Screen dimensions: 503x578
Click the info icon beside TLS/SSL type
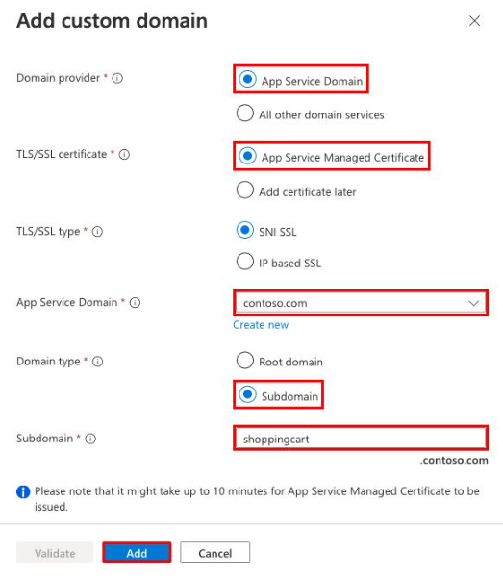pyautogui.click(x=97, y=232)
